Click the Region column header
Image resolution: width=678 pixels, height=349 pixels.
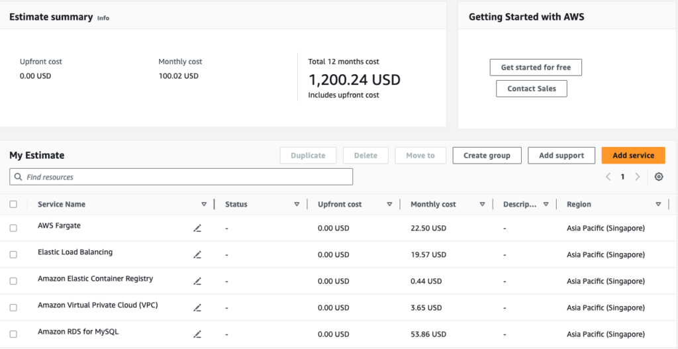pos(579,204)
